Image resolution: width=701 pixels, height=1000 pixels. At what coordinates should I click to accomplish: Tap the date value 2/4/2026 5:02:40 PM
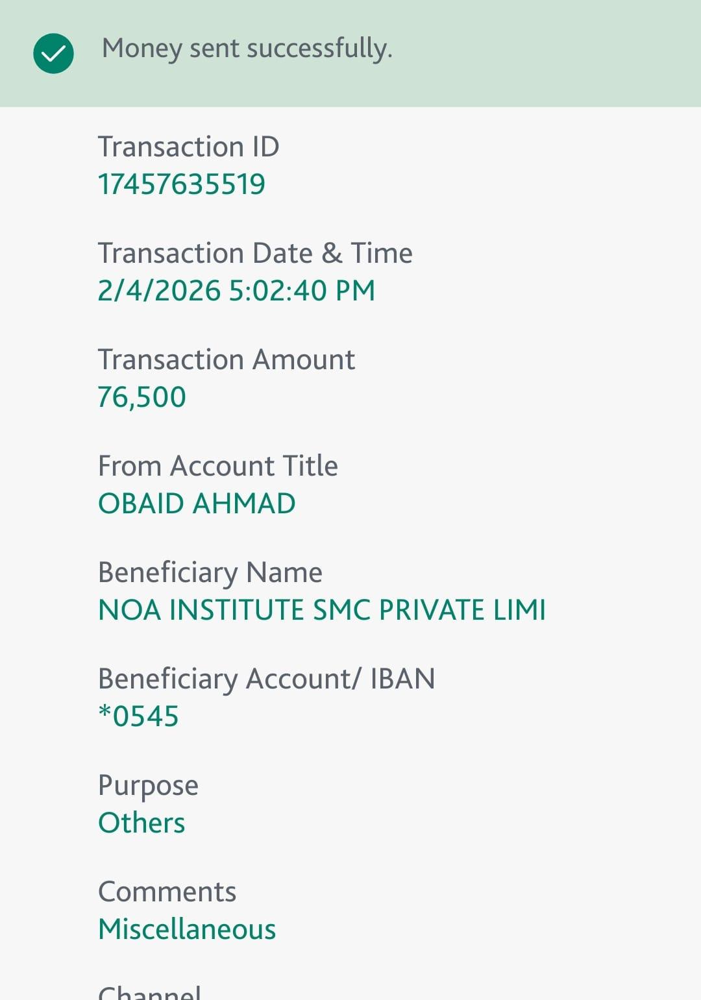click(236, 291)
